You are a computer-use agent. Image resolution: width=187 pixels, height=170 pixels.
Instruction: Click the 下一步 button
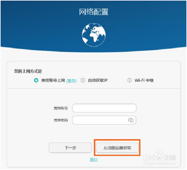[x=70, y=148]
